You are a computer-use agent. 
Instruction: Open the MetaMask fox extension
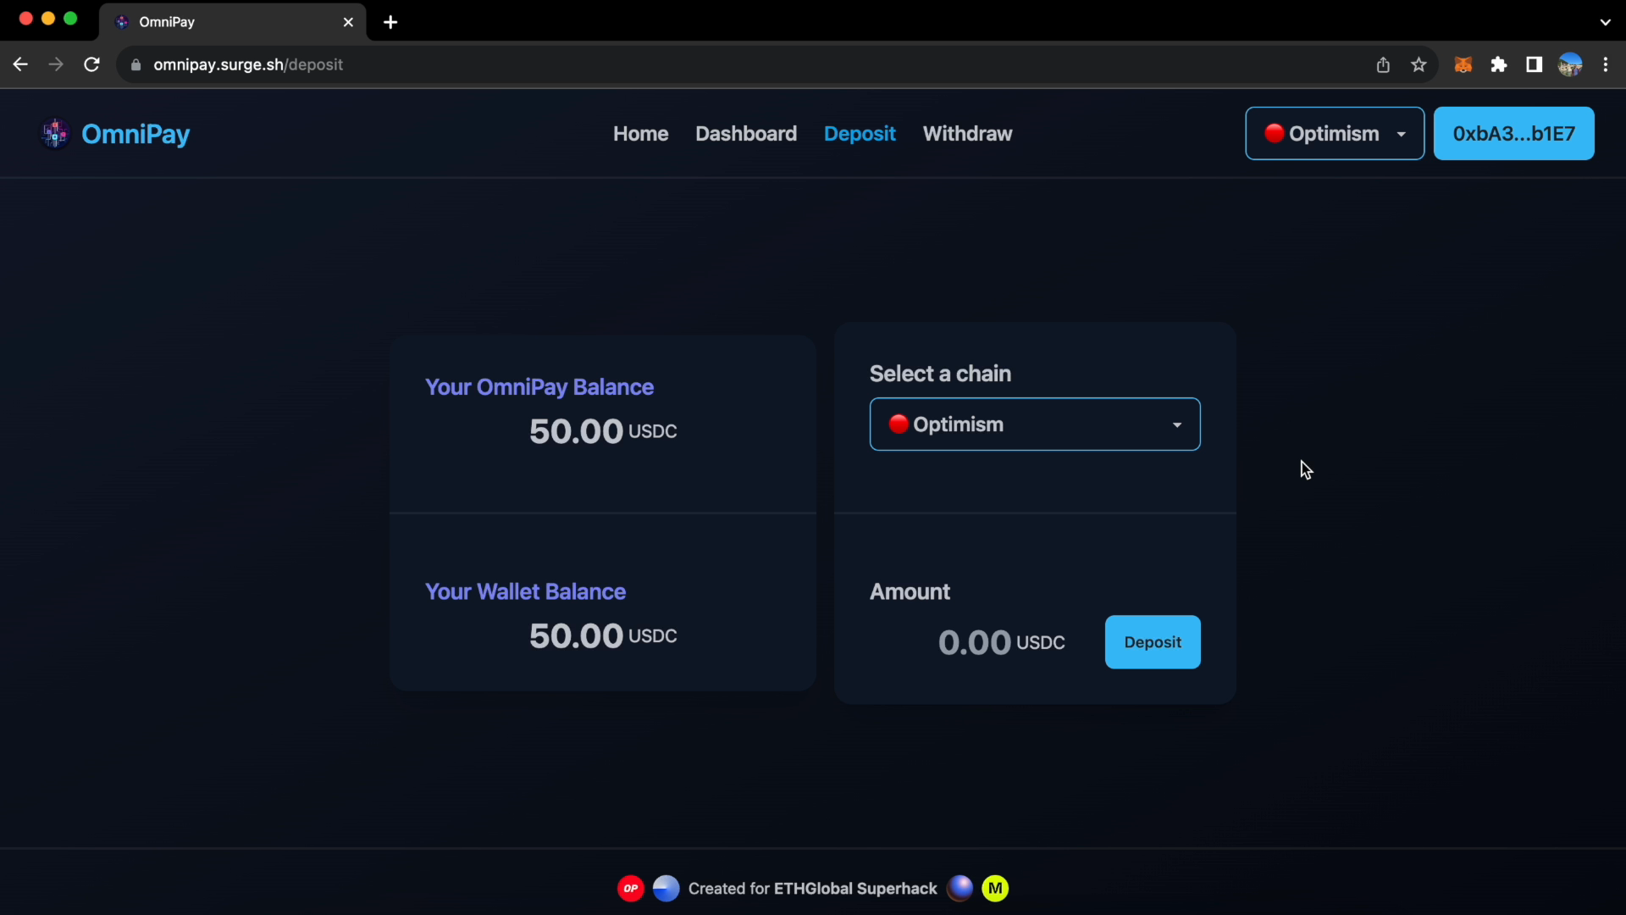pyautogui.click(x=1463, y=64)
